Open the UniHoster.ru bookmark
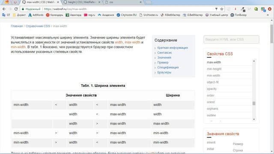Image resolution: width=274 pixels, height=154 pixels. point(149,15)
